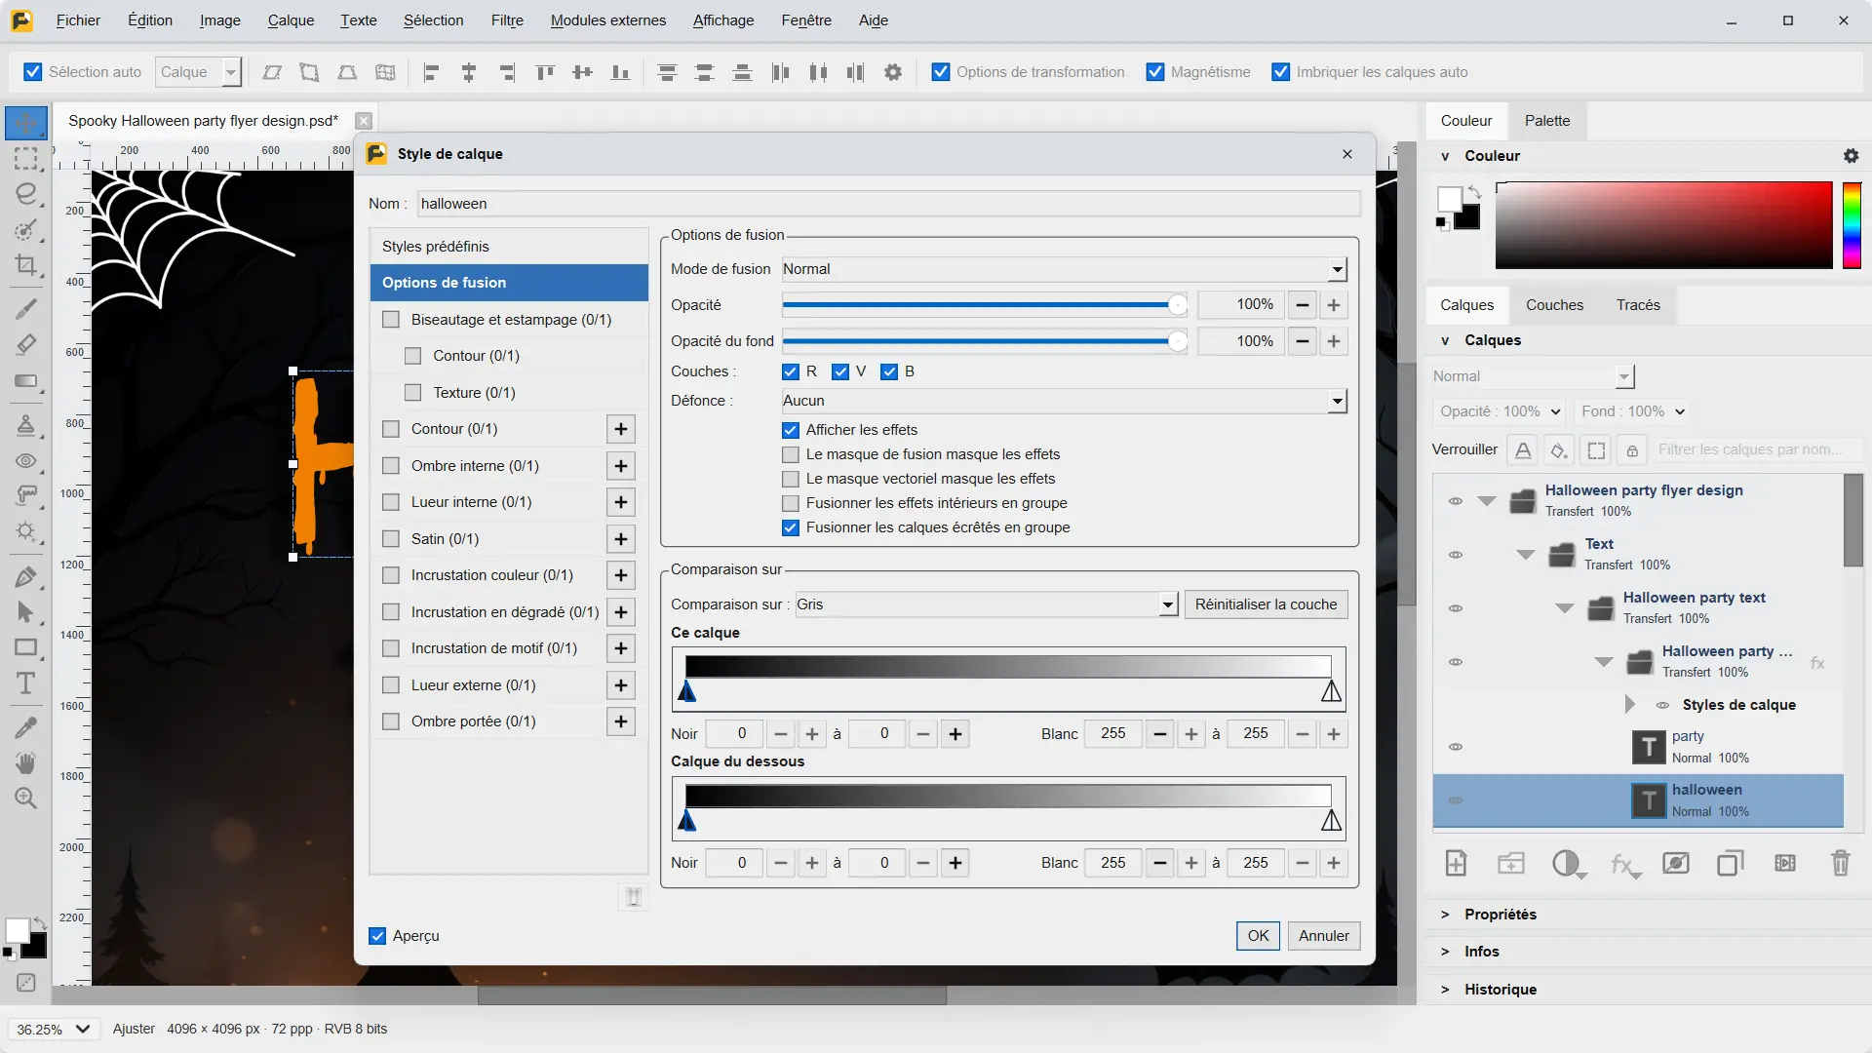
Task: Click Réinitialiser la couche
Action: coord(1266,604)
